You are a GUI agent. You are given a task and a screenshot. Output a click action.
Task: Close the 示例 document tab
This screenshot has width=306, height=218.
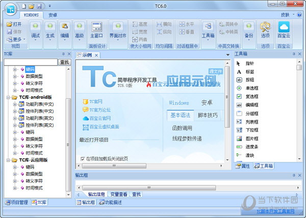(x=96, y=56)
